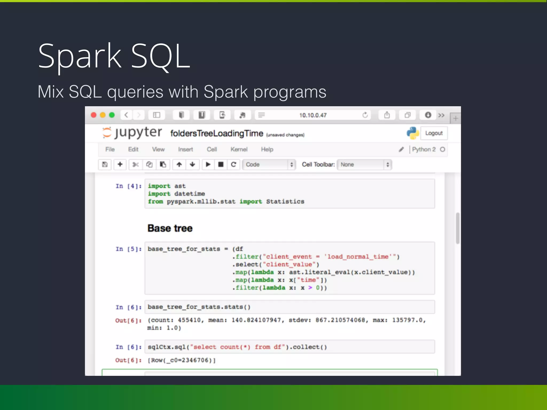
Task: Rename notebook foldersTreeLoadingTime title
Action: 217,133
